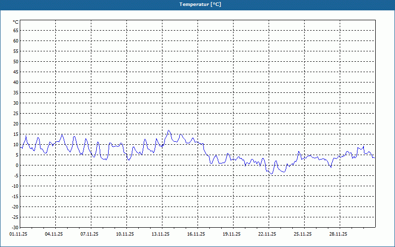
Task: Click the 01.11.25 date label
Action: click(18, 234)
